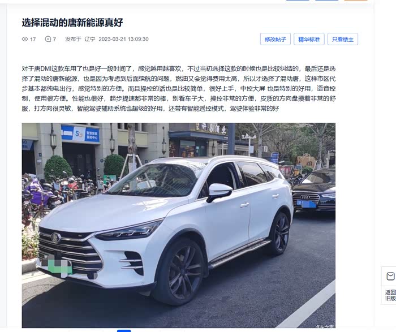Click the post timestamp 2023-03-21 13:09:30

(123, 39)
